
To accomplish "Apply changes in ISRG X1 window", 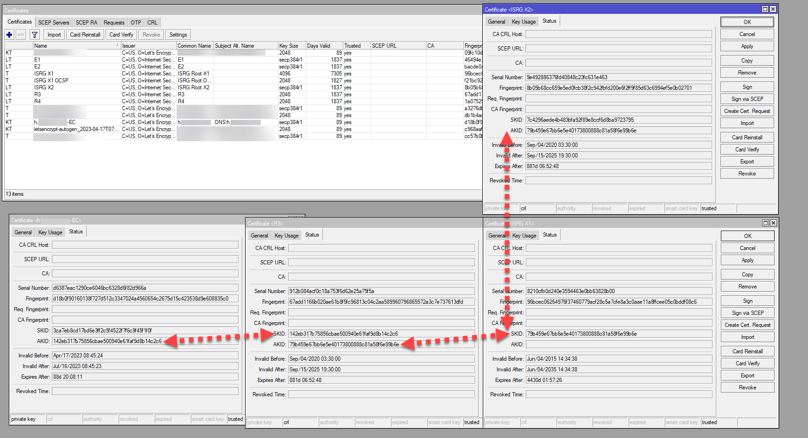I will pos(748,260).
